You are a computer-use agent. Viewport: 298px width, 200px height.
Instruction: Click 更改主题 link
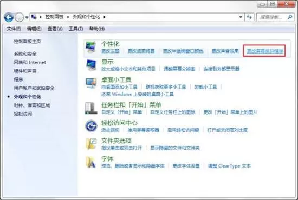pos(111,51)
